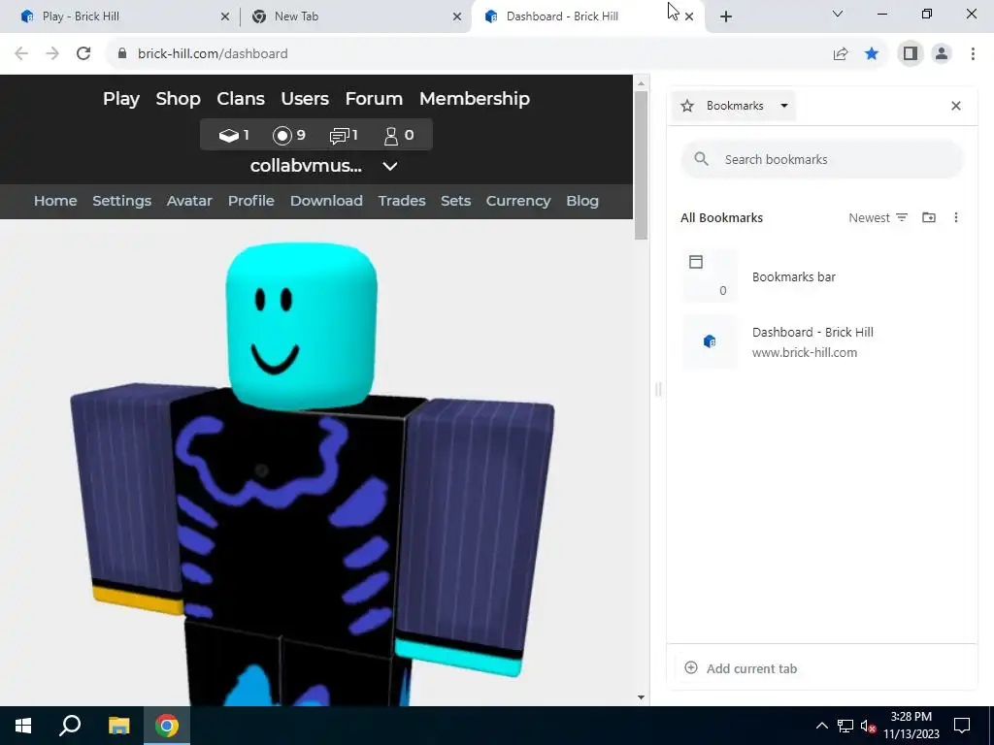The image size is (994, 745).
Task: Click the browser back arrow
Action: (21, 53)
